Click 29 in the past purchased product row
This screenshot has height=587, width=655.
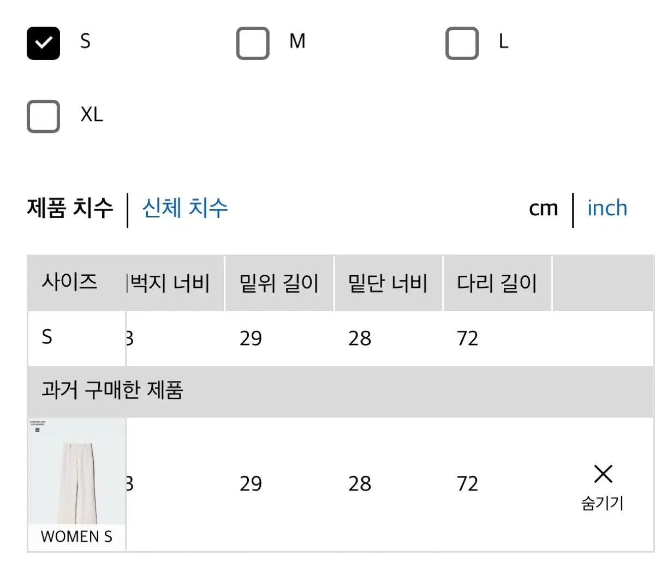251,484
